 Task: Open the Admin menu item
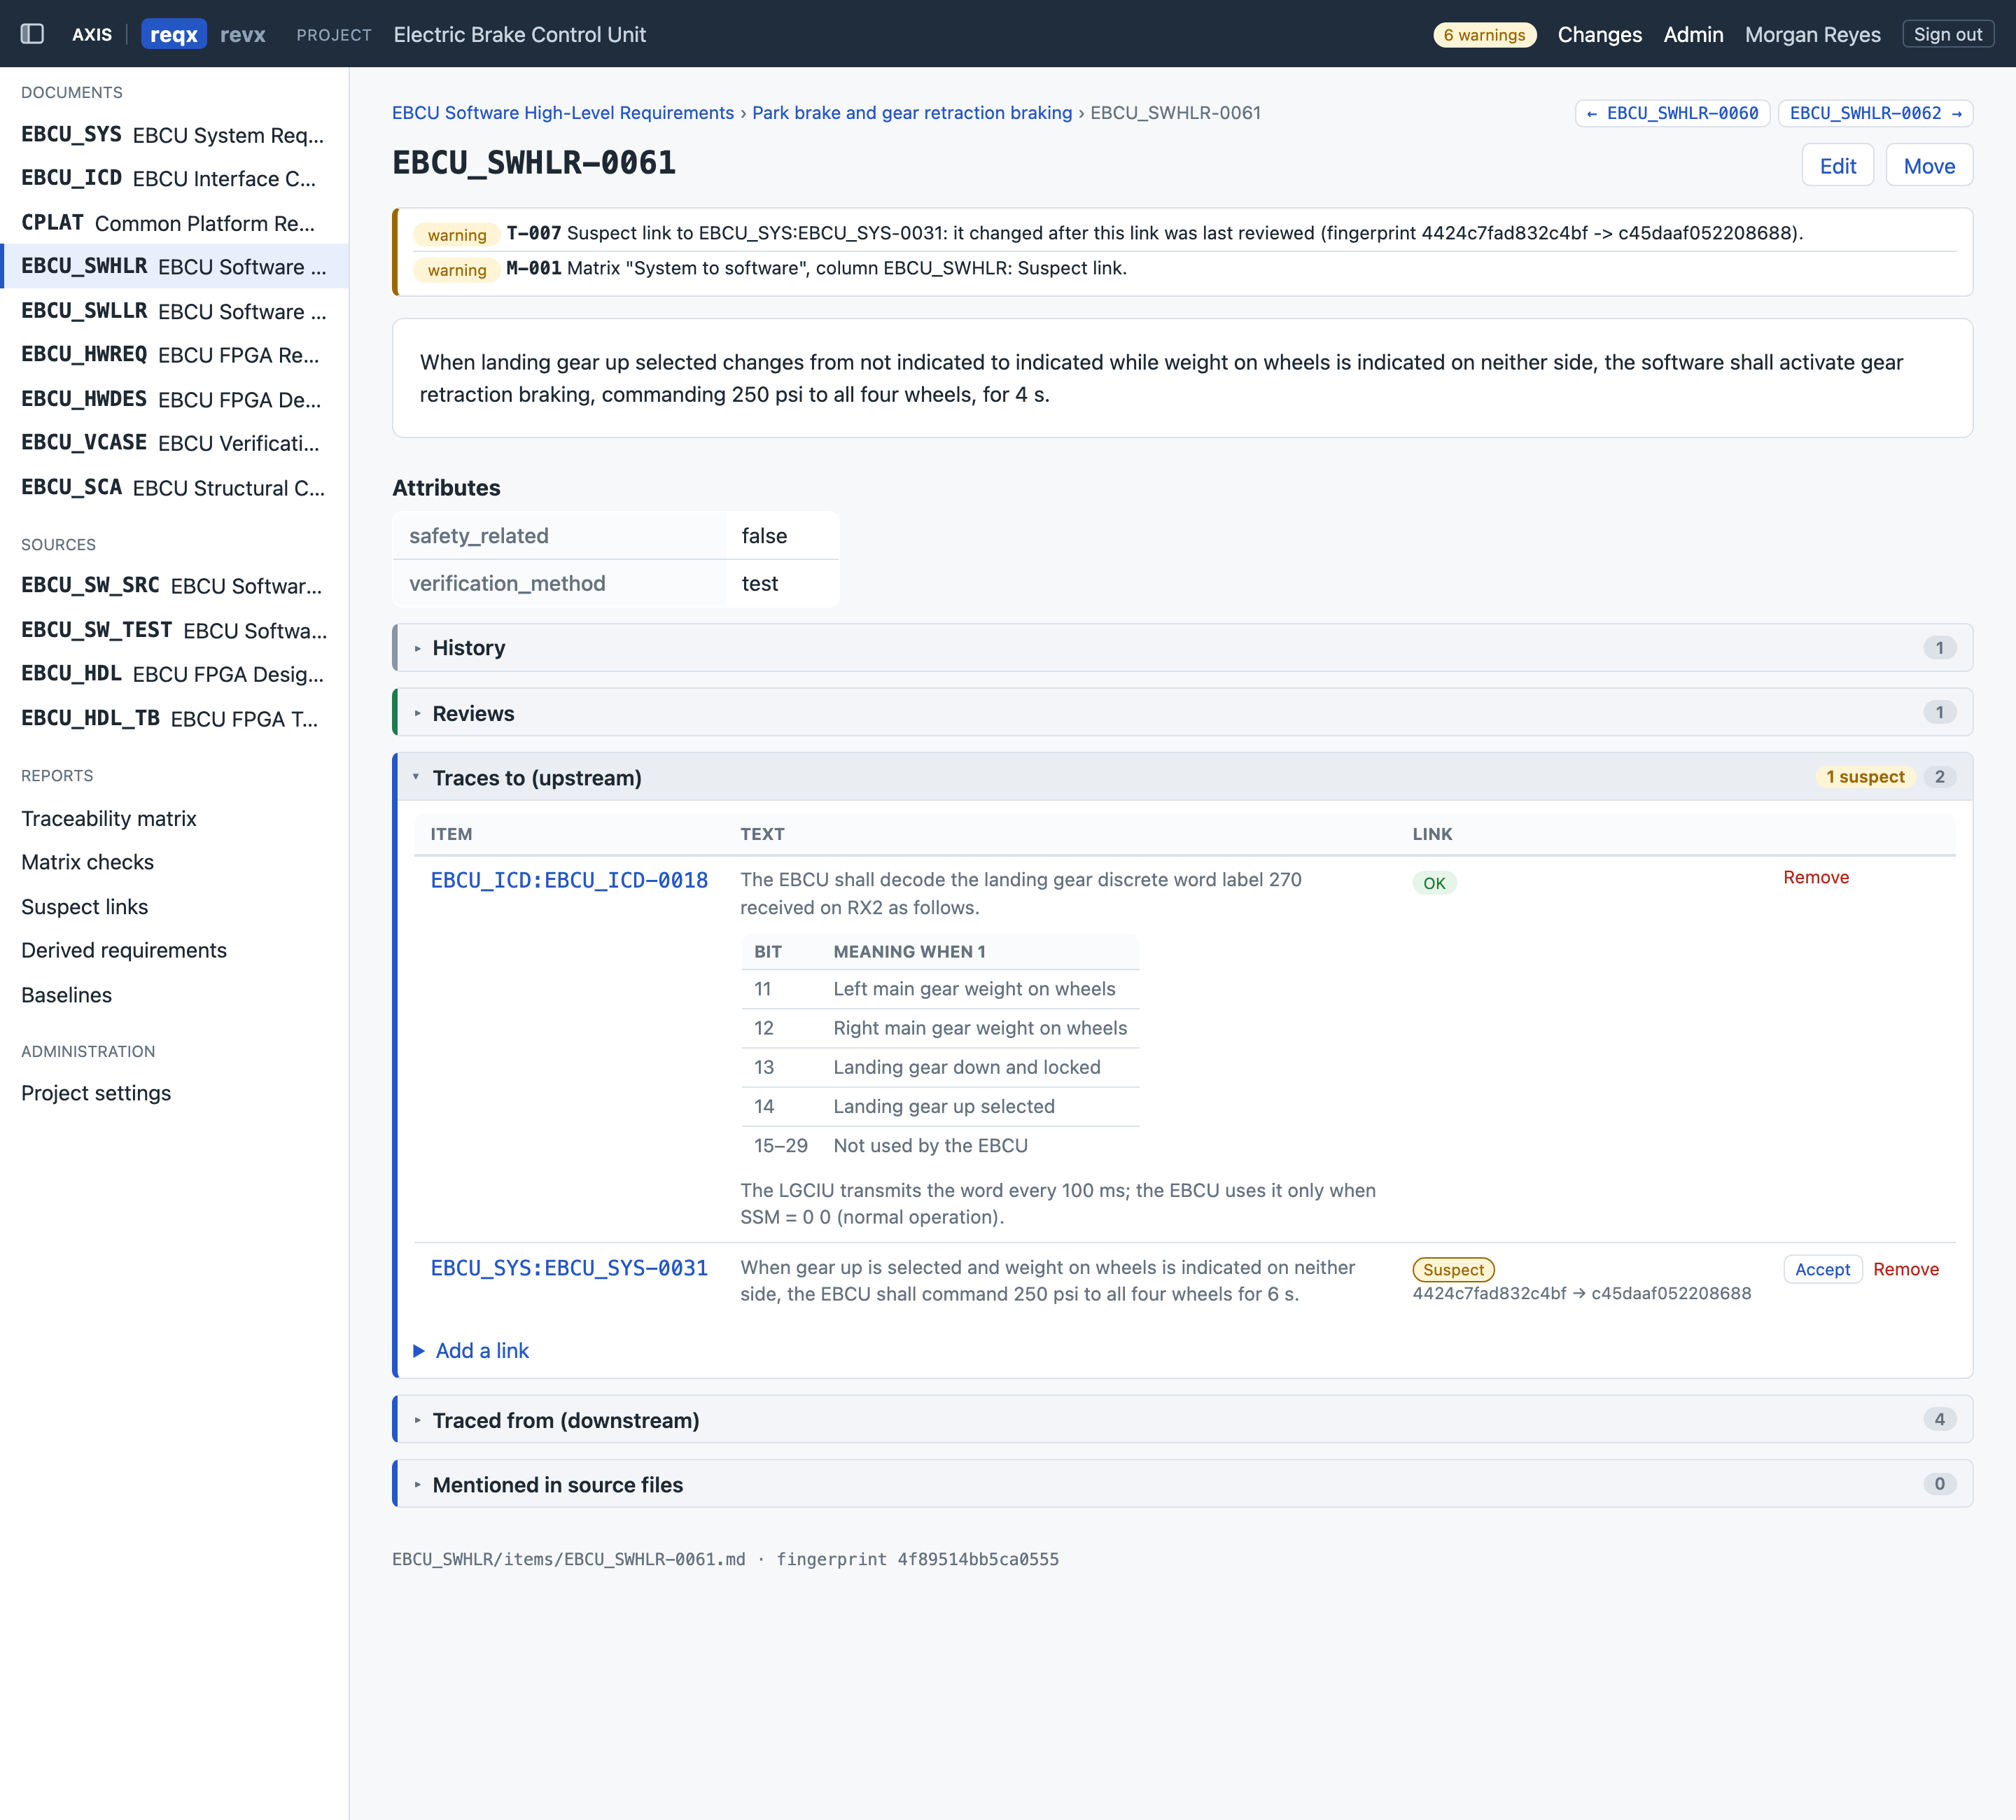1693,34
